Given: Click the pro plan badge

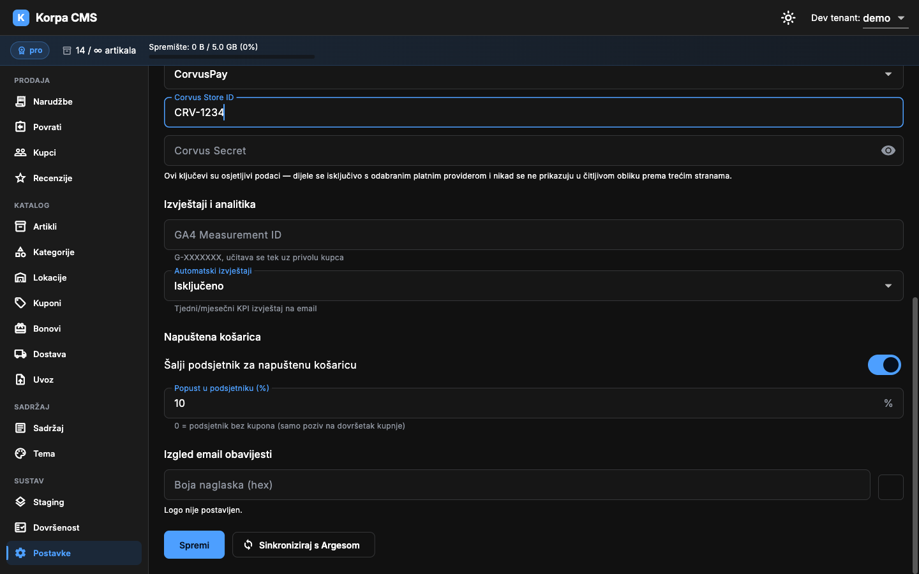Looking at the screenshot, I should 30,50.
